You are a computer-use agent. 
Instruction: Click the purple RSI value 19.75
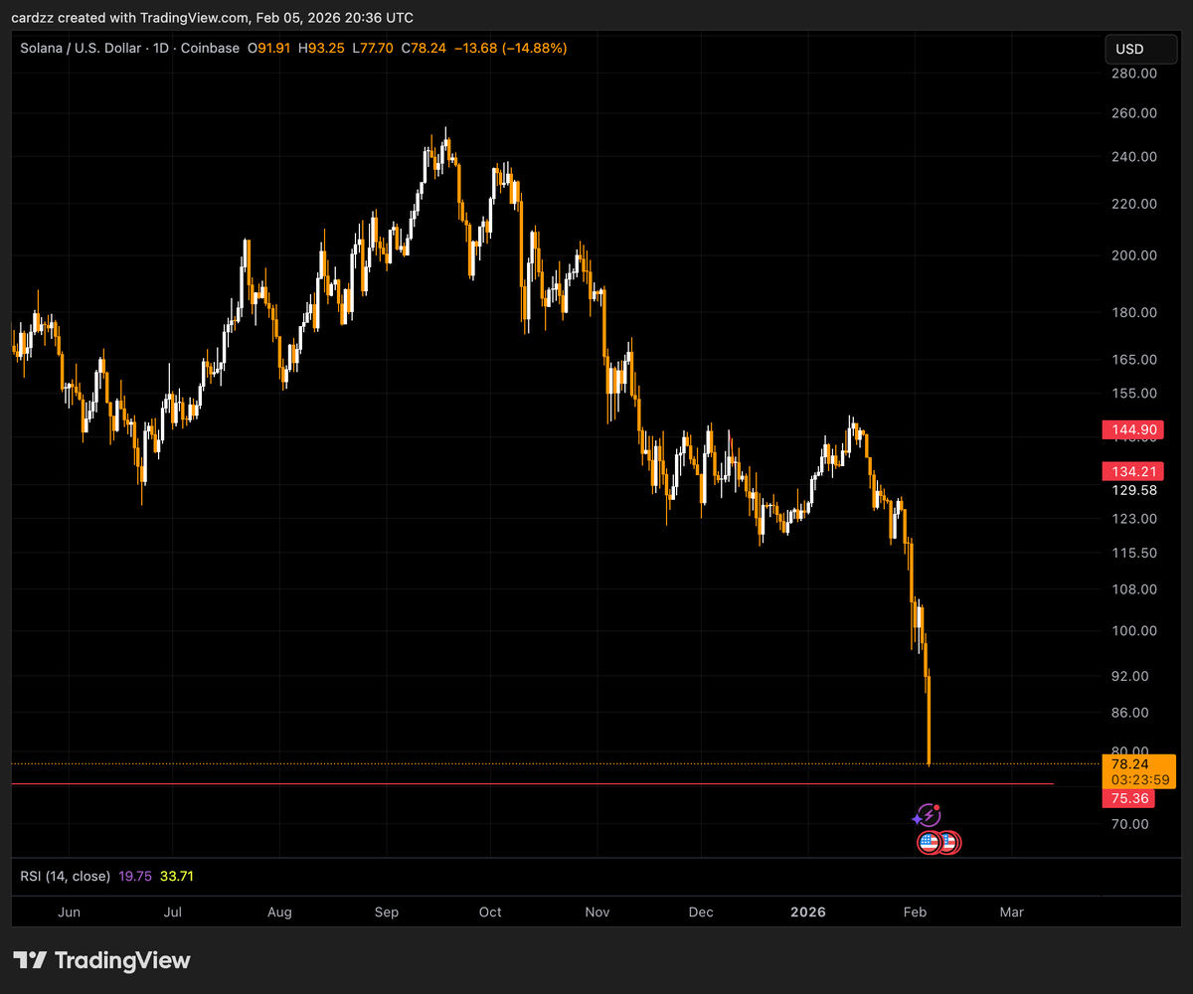click(135, 877)
